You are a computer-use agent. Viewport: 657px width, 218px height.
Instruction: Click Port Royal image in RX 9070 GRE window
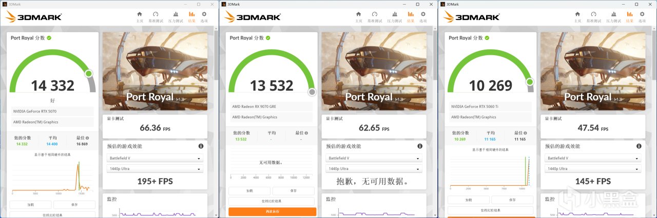[x=374, y=72]
